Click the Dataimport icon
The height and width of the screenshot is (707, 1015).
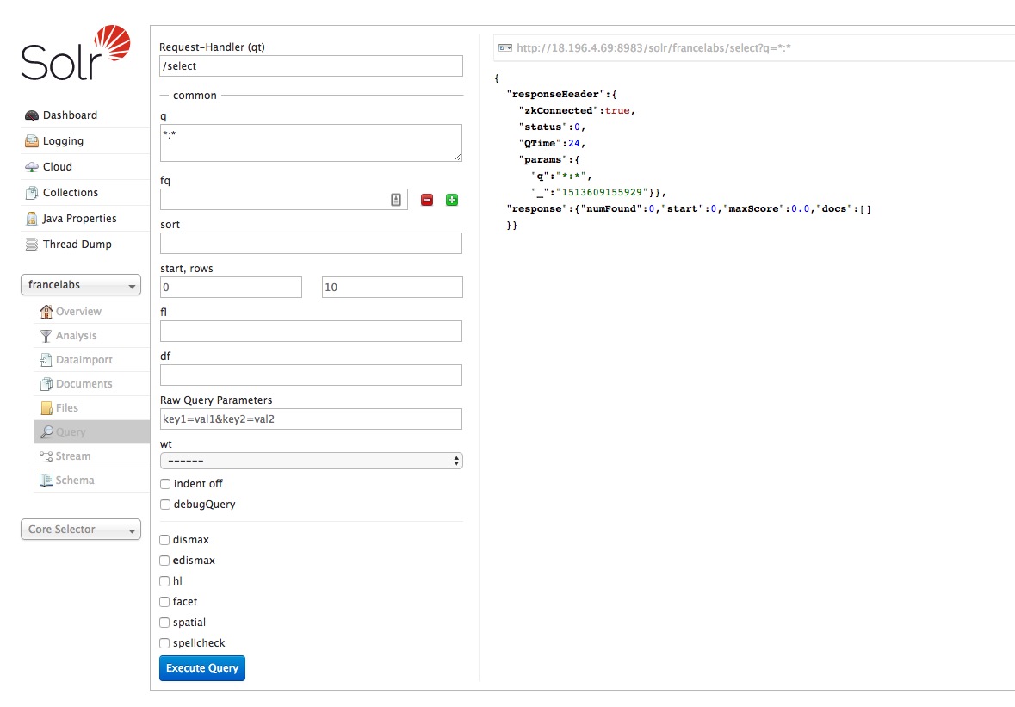coord(46,360)
